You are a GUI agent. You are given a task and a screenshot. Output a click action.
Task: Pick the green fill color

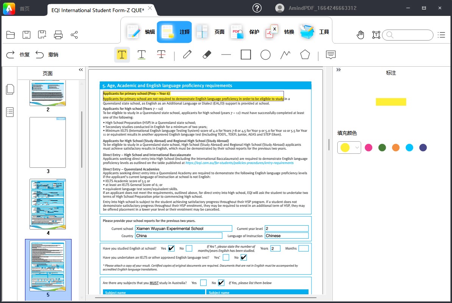click(x=382, y=148)
